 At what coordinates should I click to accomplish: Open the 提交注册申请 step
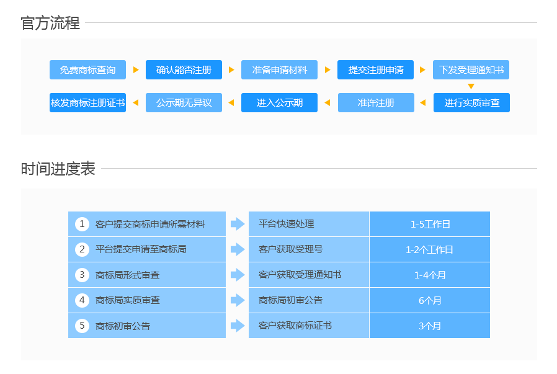pyautogui.click(x=375, y=70)
